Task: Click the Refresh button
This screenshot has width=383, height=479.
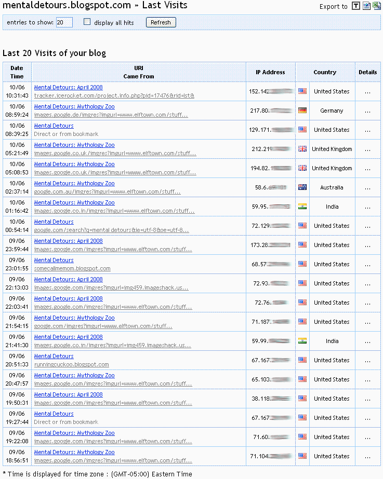Action: pos(161,22)
